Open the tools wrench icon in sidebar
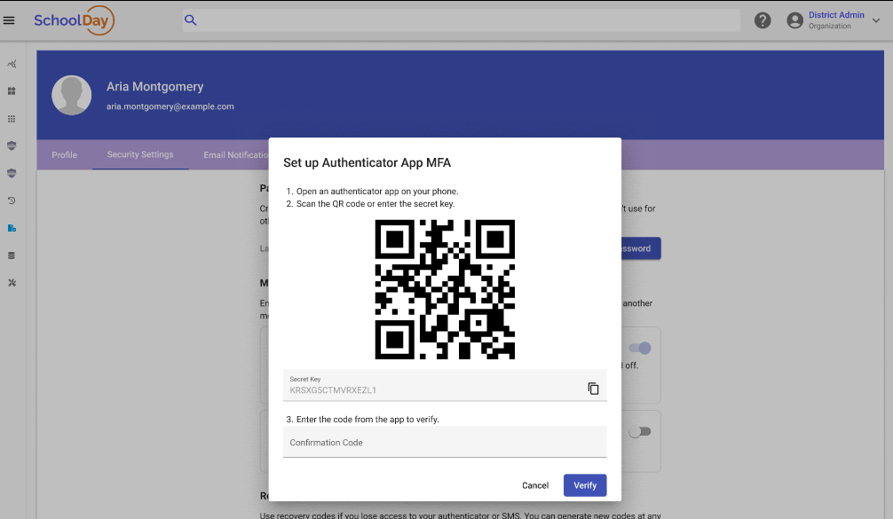The height and width of the screenshot is (519, 893). pos(12,283)
